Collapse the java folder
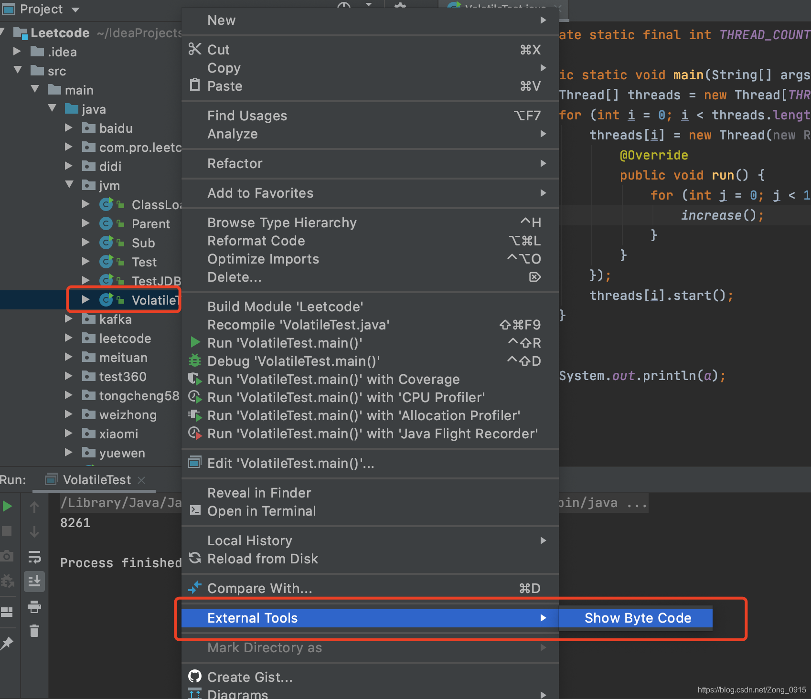811x699 pixels. point(52,108)
